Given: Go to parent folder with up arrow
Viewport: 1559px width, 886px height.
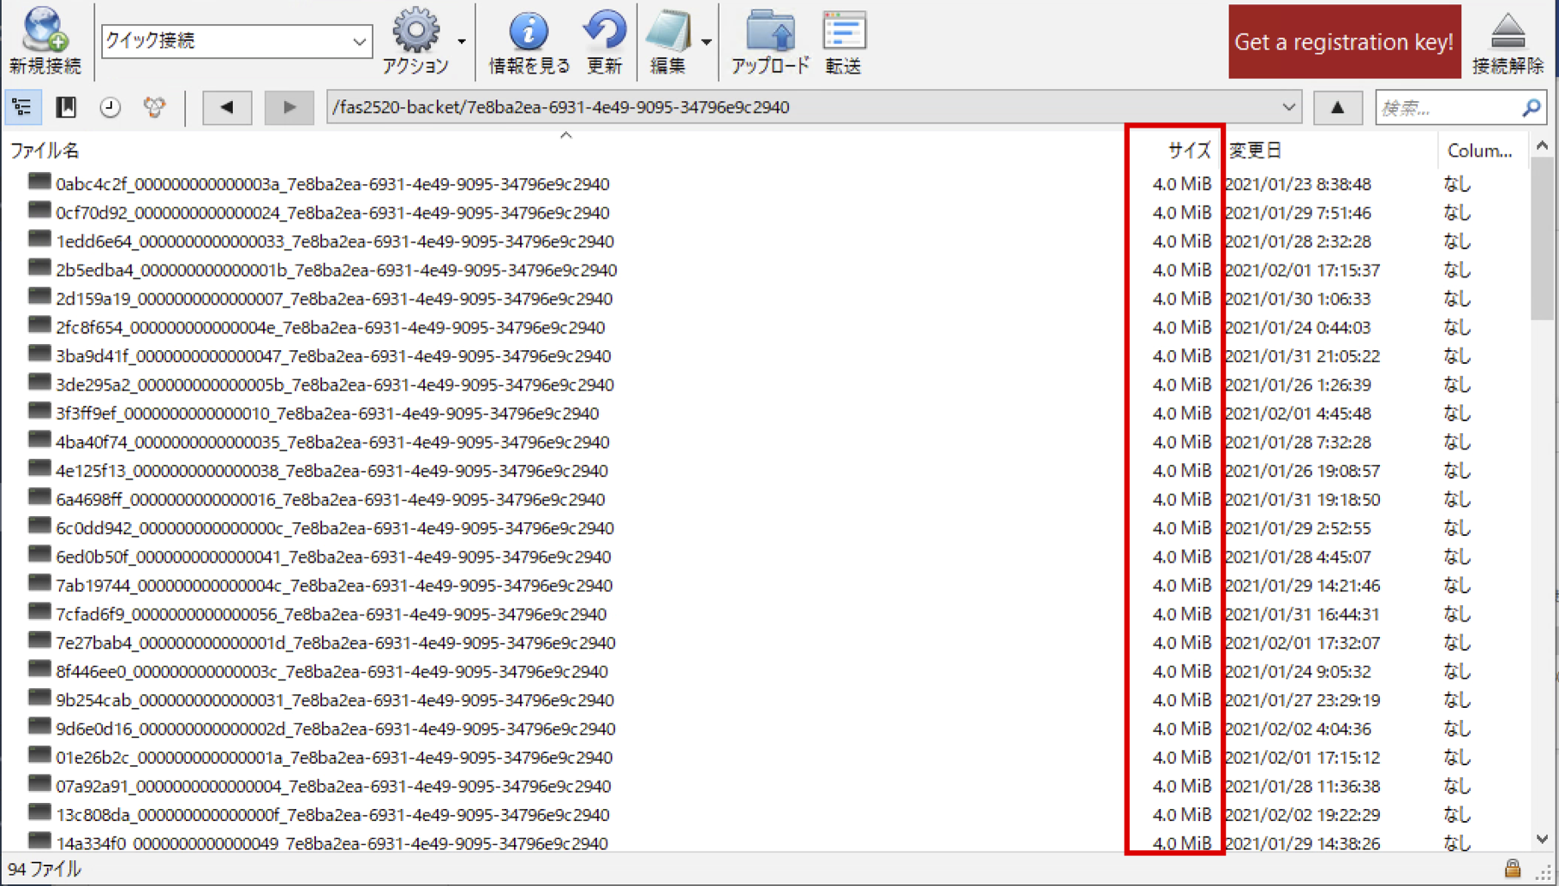Looking at the screenshot, I should pyautogui.click(x=1337, y=107).
